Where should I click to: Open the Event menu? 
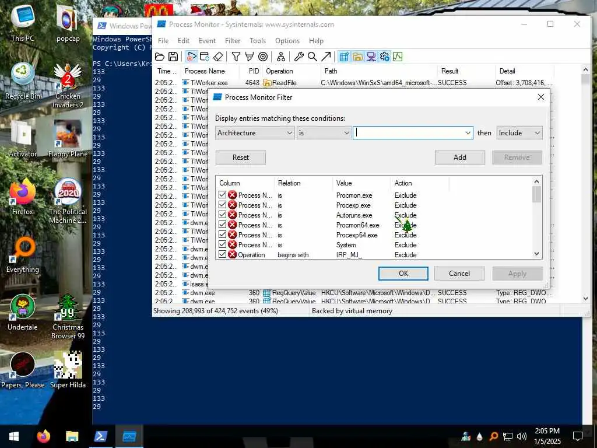tap(207, 41)
